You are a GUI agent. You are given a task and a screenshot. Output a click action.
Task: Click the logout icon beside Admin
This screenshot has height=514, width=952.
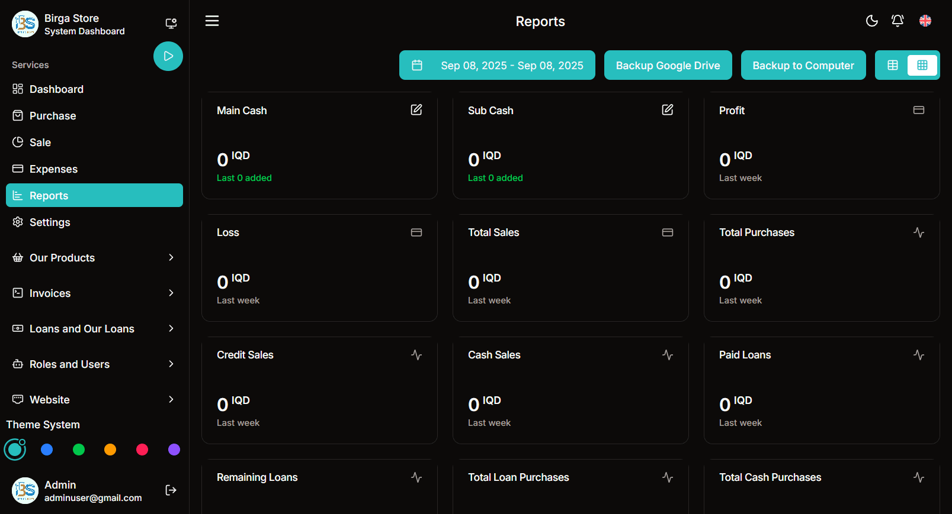171,490
